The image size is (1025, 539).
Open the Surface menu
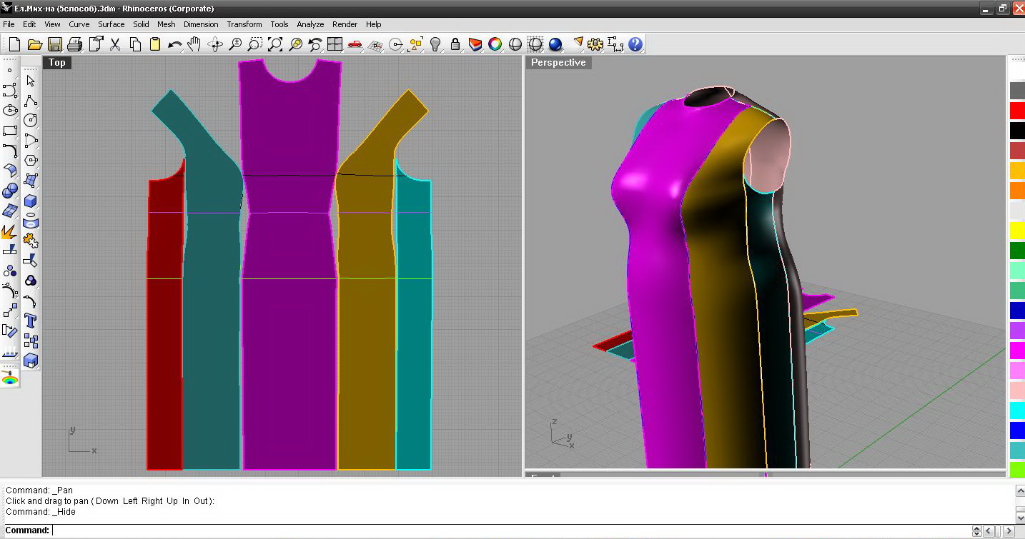click(111, 24)
